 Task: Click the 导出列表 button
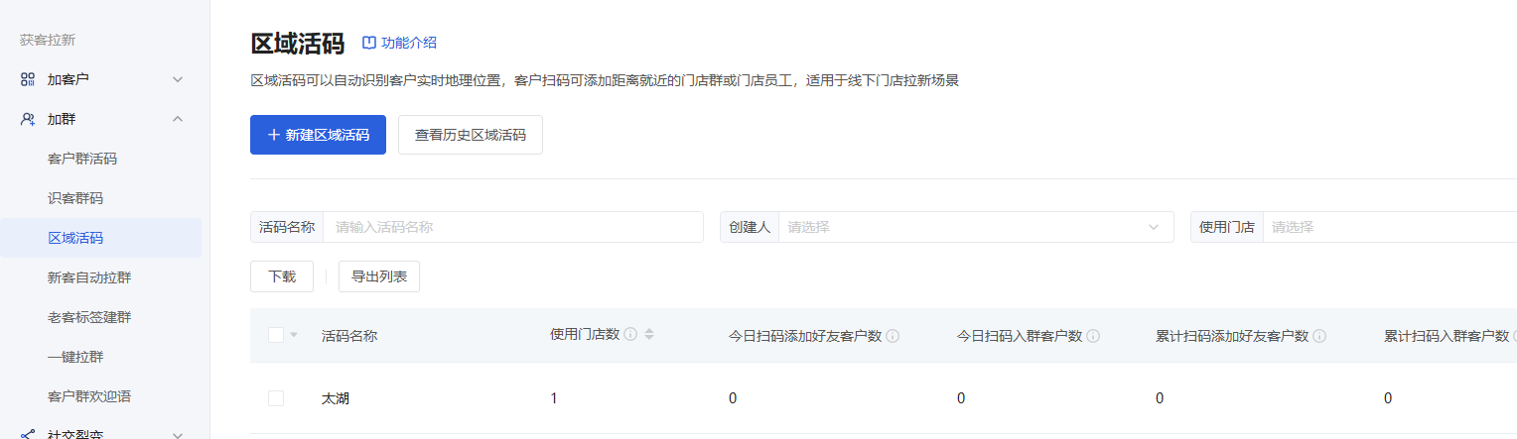pos(379,276)
